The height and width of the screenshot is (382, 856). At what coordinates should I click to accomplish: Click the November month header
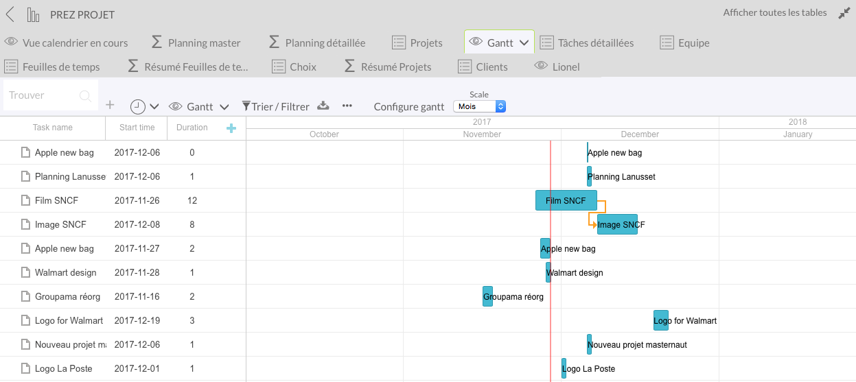[x=482, y=134]
